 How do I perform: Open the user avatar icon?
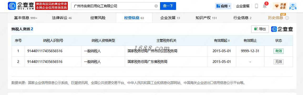(x=293, y=6)
